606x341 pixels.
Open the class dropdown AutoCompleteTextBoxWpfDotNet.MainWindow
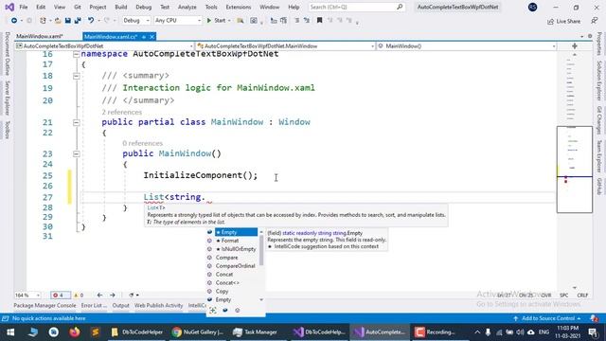285,46
